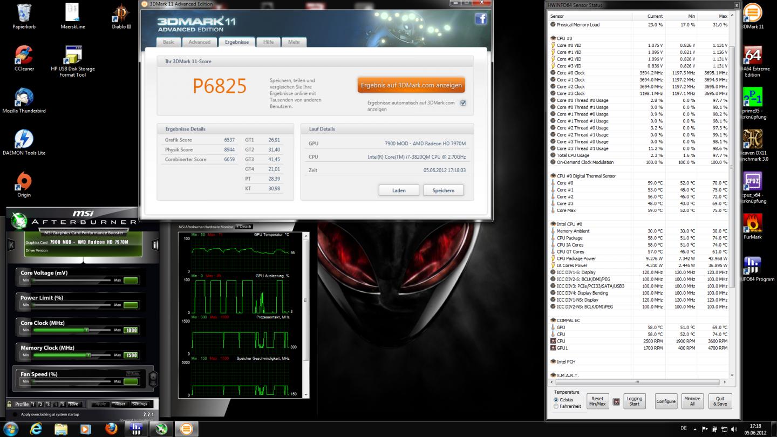Click the Afterburner Settings button
This screenshot has height=437, width=777.
139,404
